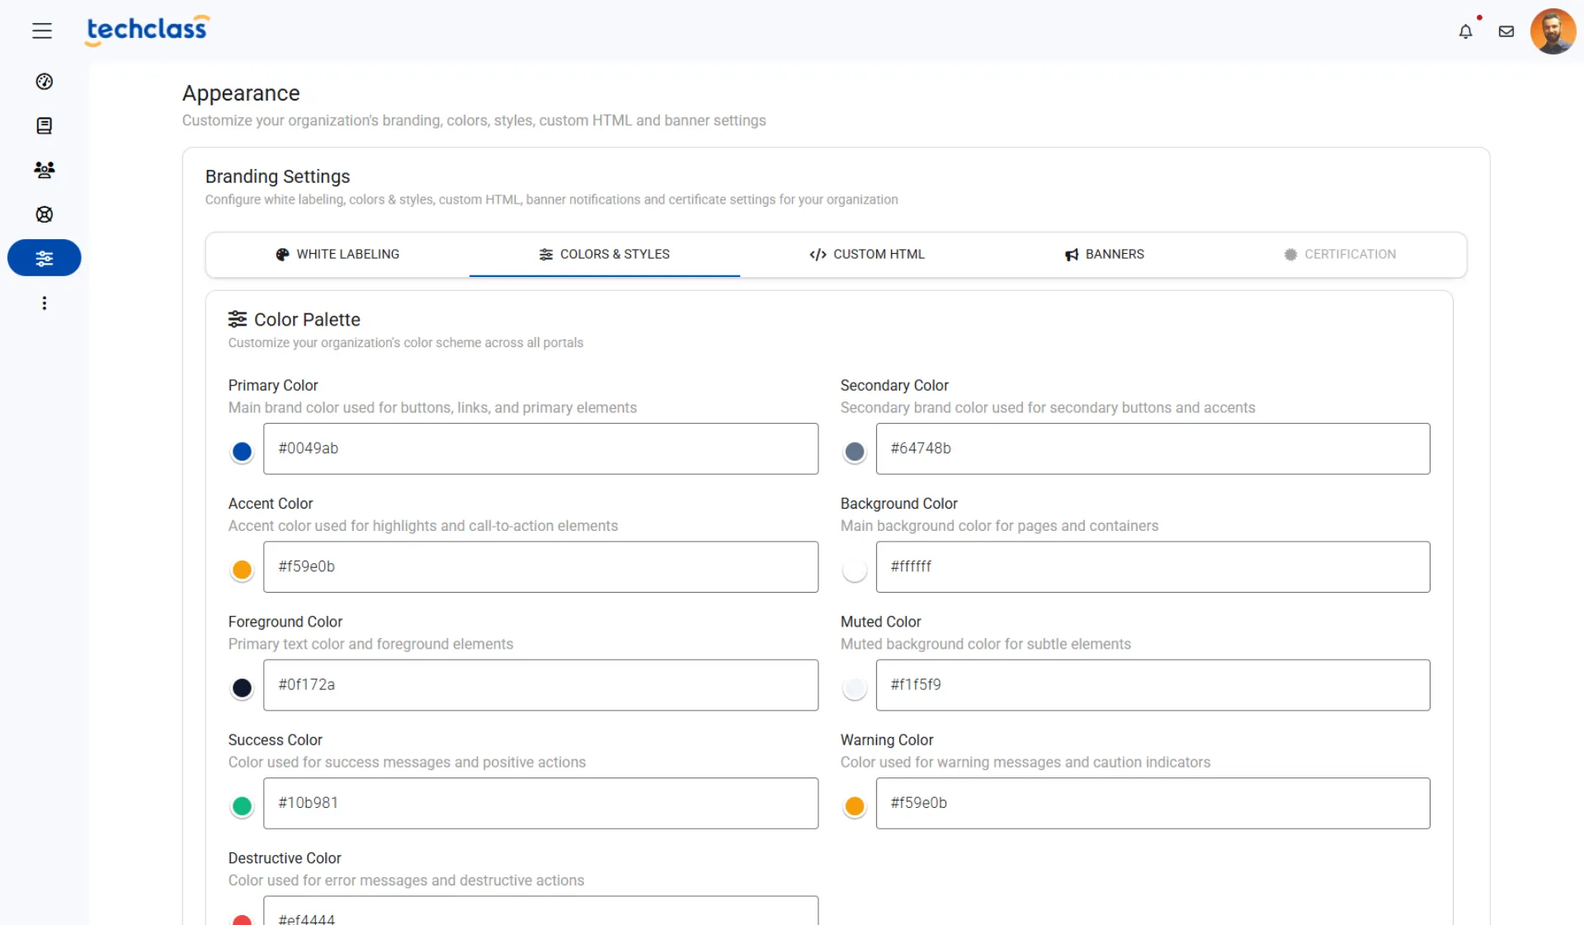1584x925 pixels.
Task: Select the settings sliders sidebar icon
Action: click(x=45, y=258)
